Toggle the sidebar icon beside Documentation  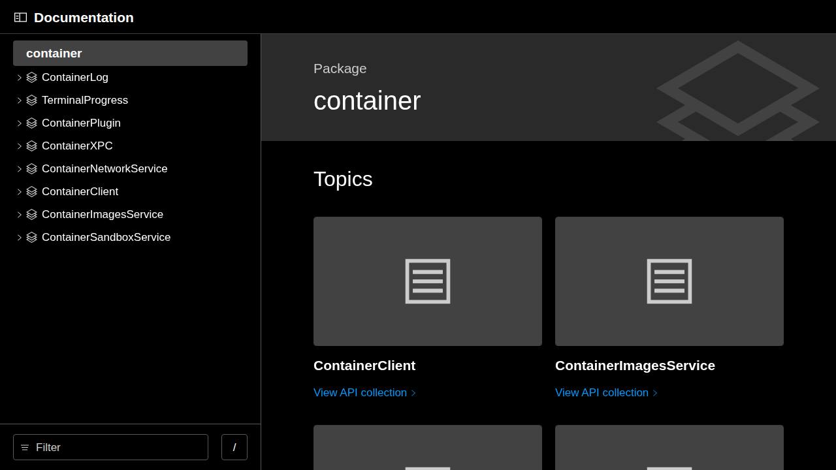tap(20, 18)
